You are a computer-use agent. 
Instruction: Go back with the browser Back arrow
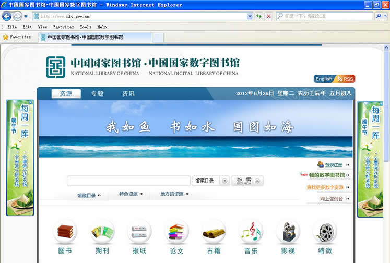click(x=7, y=16)
